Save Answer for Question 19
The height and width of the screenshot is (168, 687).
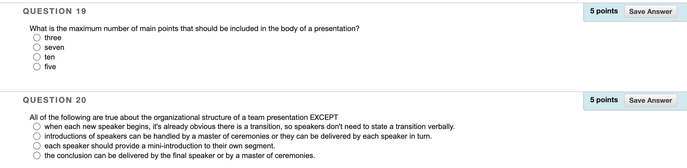tap(650, 11)
